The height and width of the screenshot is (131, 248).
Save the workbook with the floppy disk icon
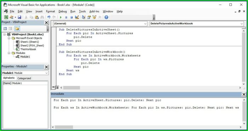[19, 17]
